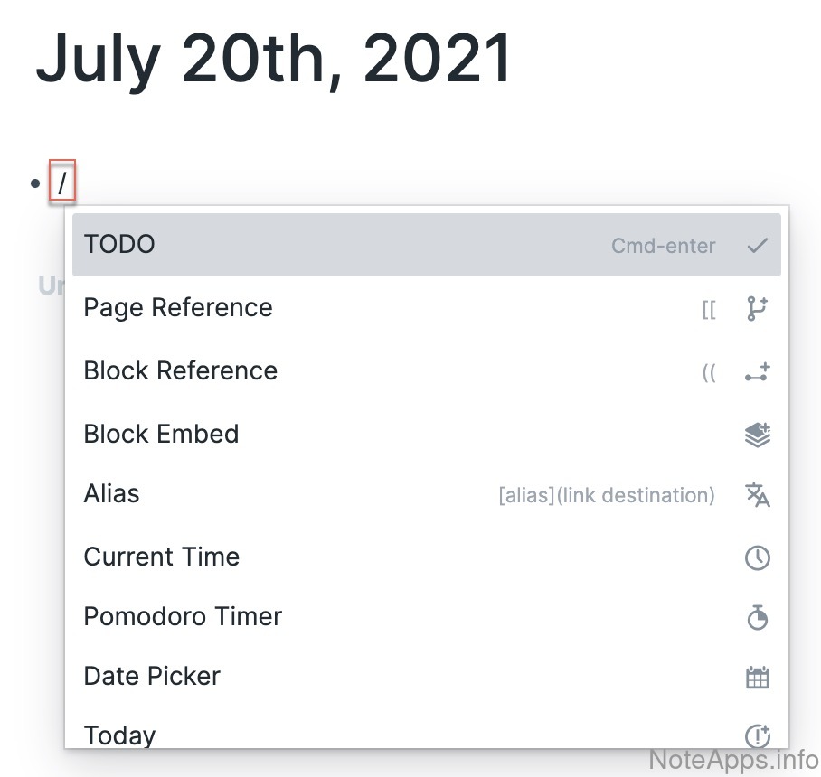
Task: Click the July 20th, 2021 page title
Action: (273, 60)
